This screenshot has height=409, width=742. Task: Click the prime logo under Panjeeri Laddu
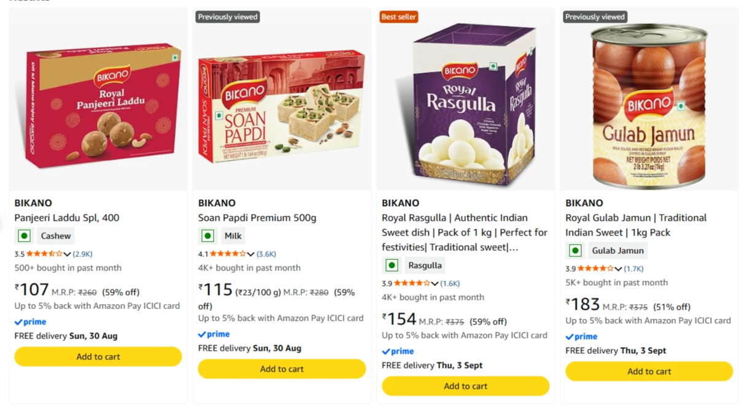tap(30, 322)
